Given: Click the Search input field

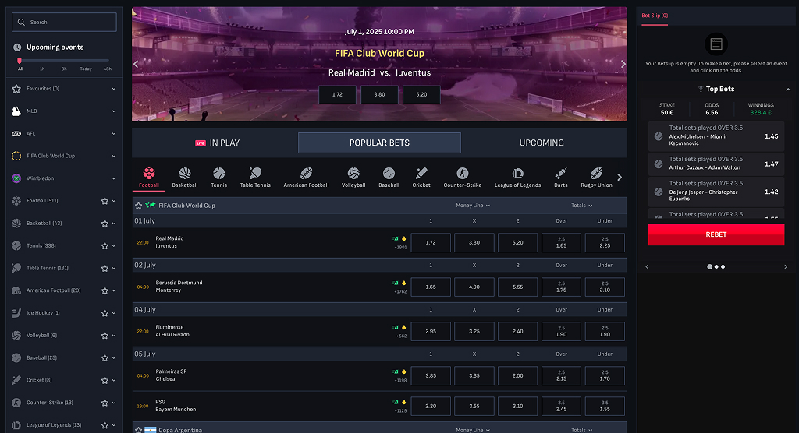Looking at the screenshot, I should pos(64,23).
